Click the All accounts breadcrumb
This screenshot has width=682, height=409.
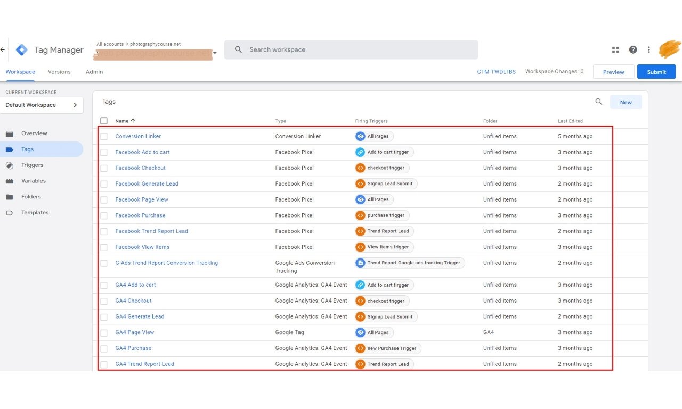coord(110,44)
